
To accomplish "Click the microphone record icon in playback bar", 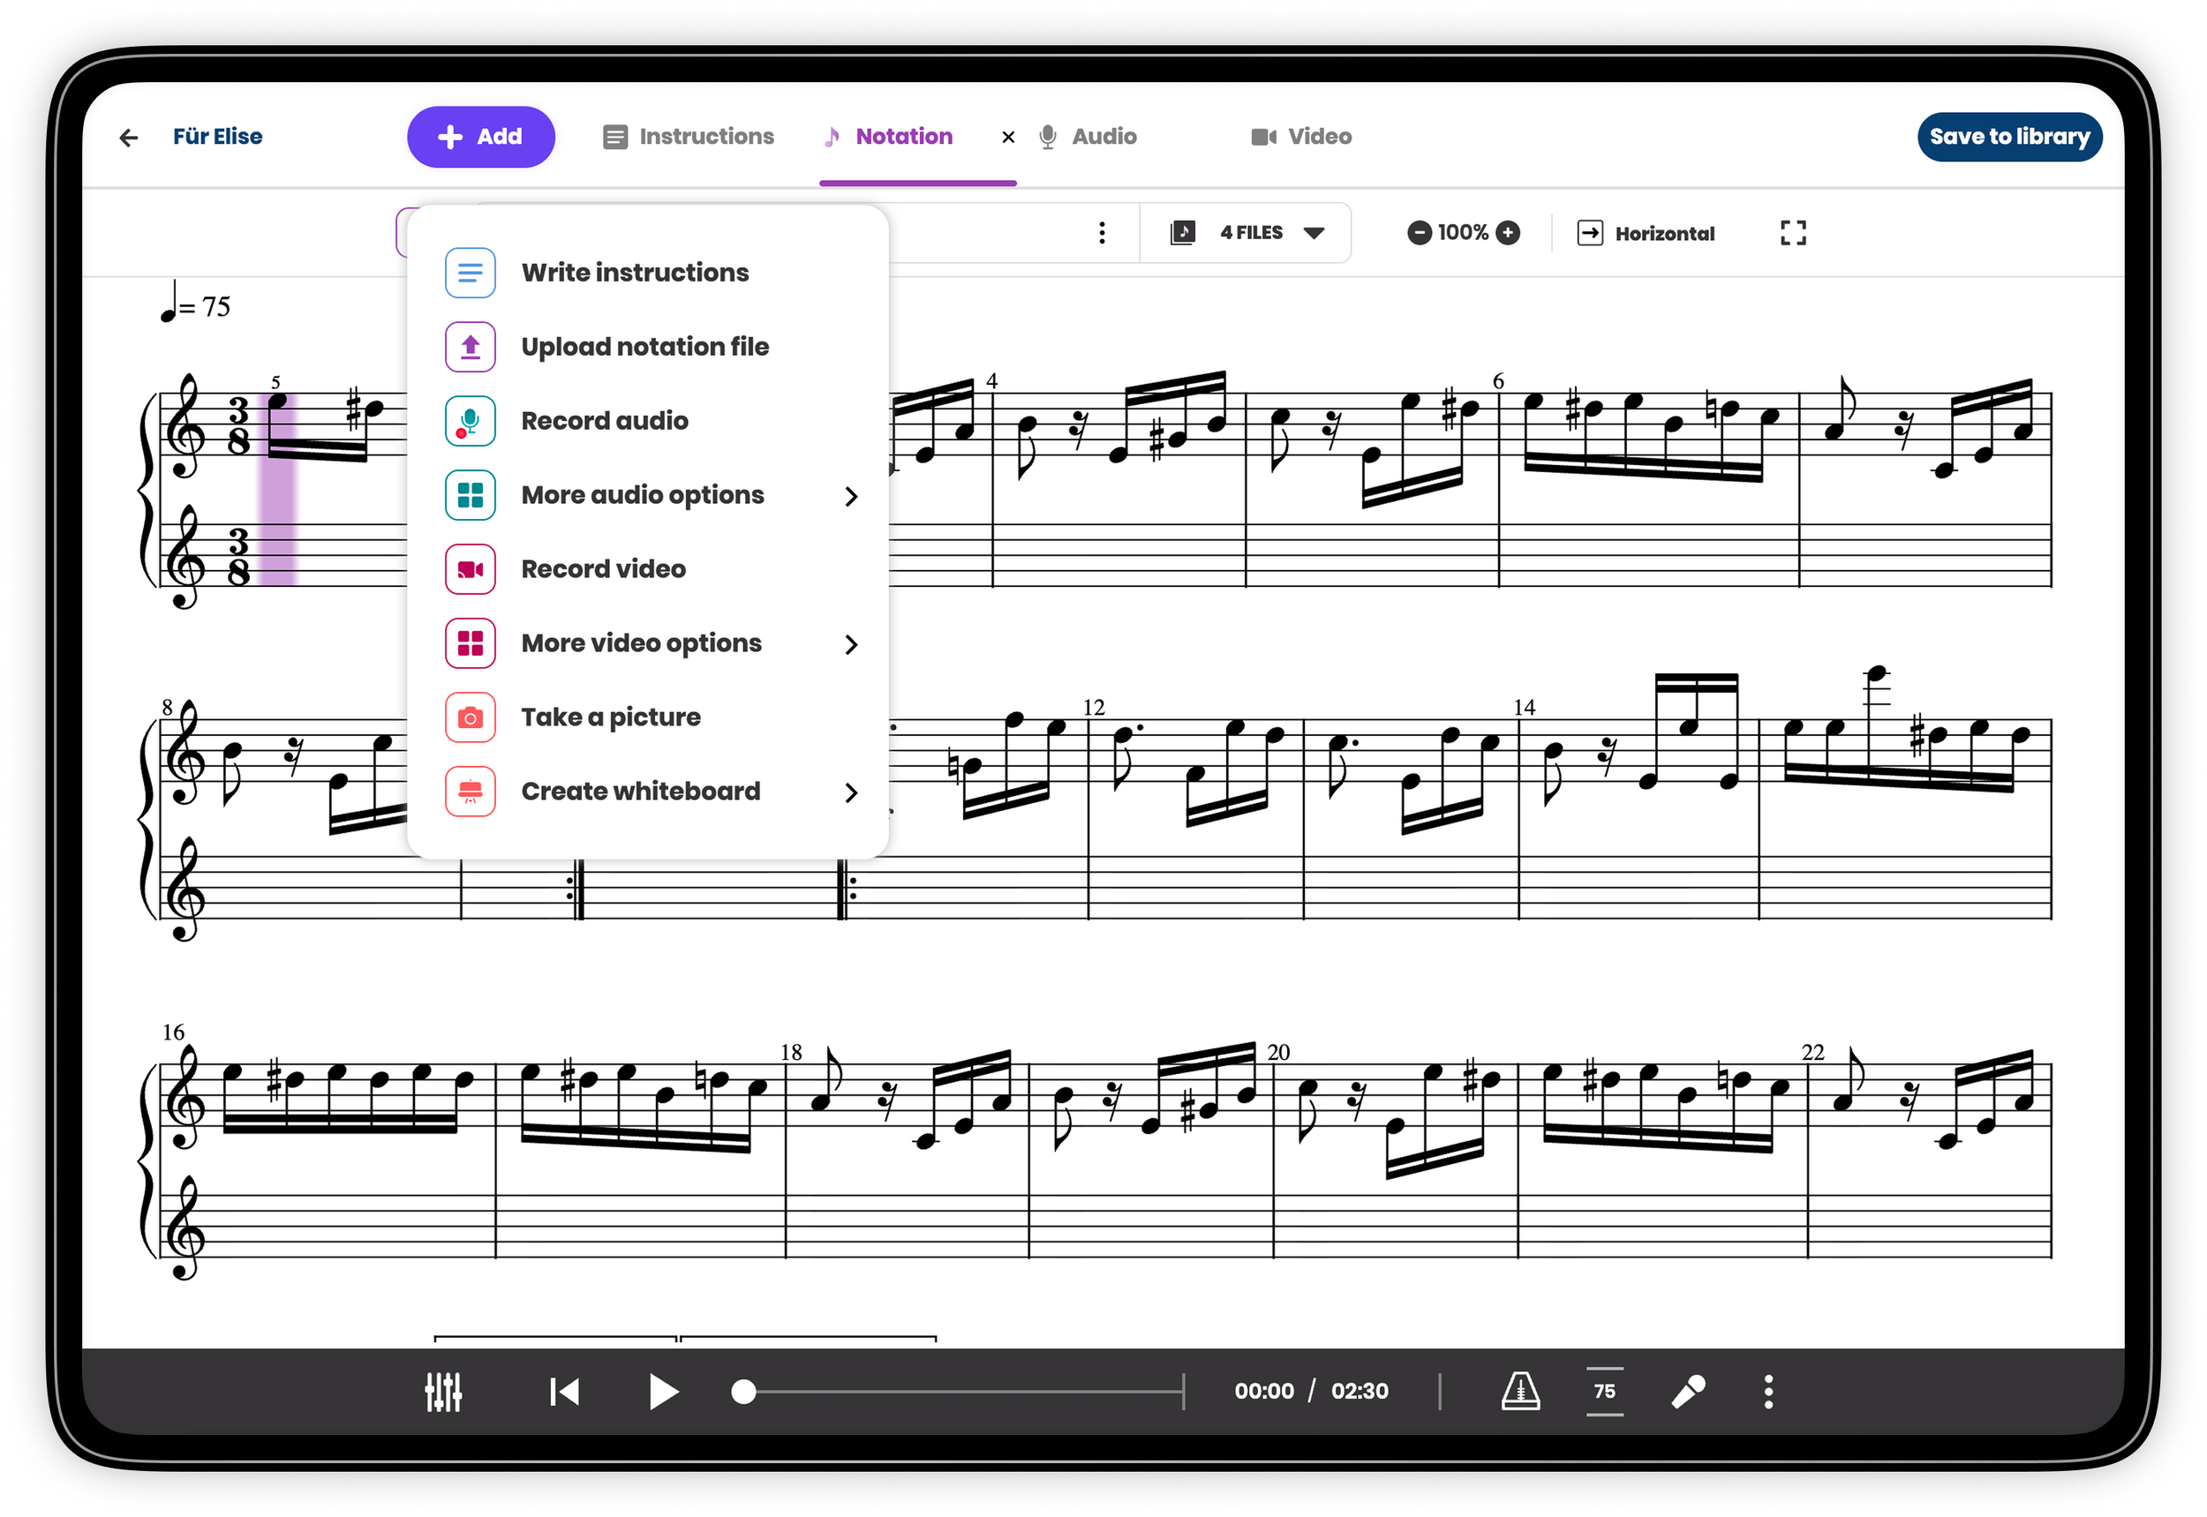I will [1688, 1392].
